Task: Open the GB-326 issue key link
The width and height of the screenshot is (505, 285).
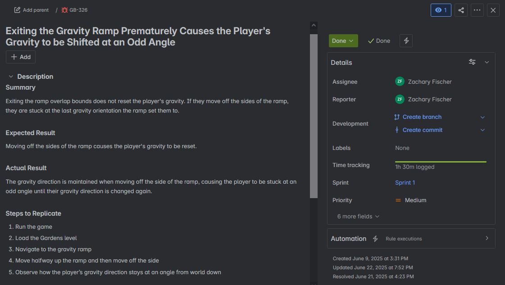Action: pyautogui.click(x=78, y=10)
